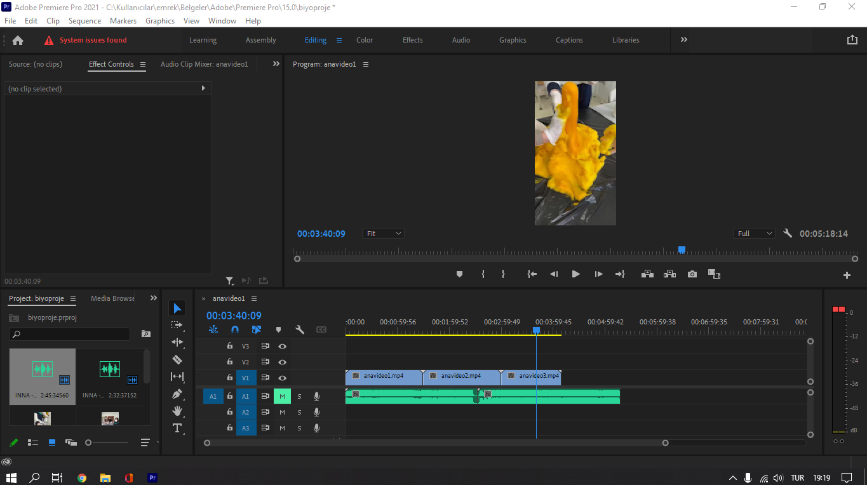Select the Slip tool
The height and width of the screenshot is (485, 867).
pos(177,376)
